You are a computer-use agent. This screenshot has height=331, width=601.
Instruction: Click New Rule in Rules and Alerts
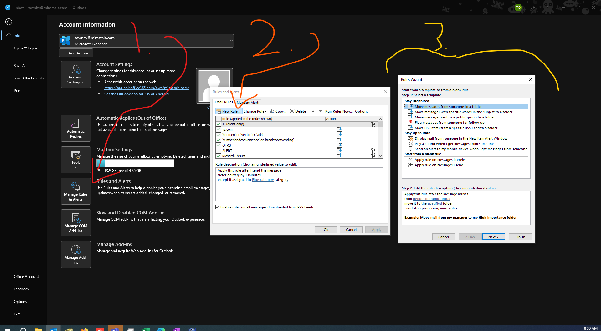(229, 111)
